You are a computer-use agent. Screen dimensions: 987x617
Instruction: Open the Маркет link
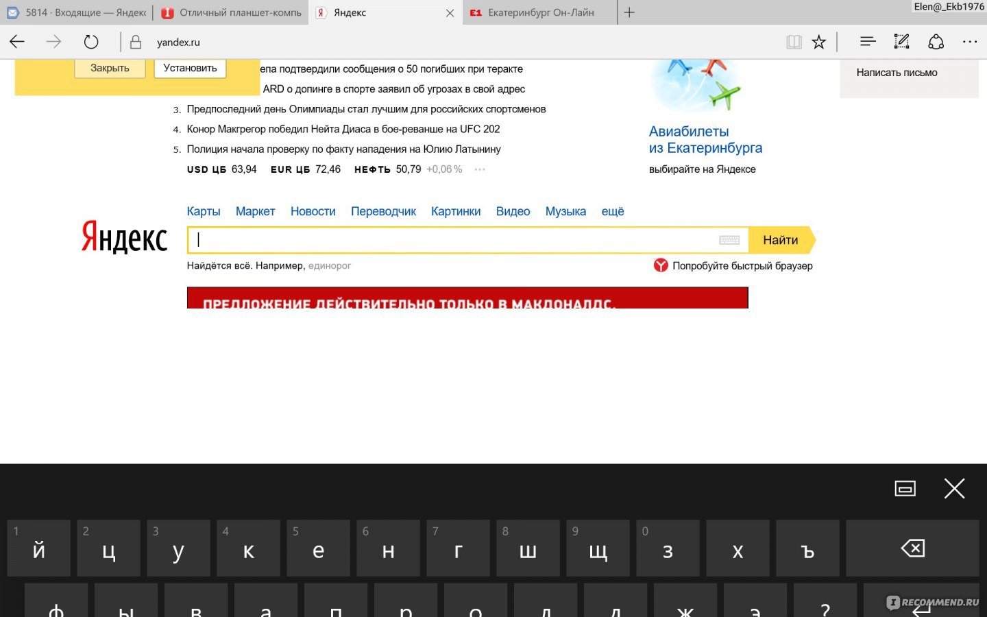point(255,211)
